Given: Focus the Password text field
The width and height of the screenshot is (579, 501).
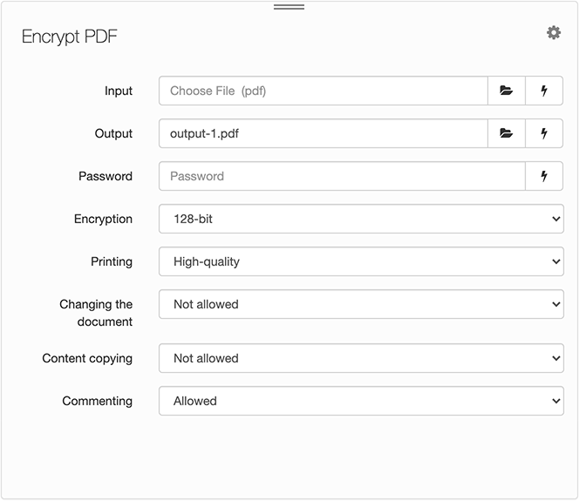Looking at the screenshot, I should tap(343, 176).
